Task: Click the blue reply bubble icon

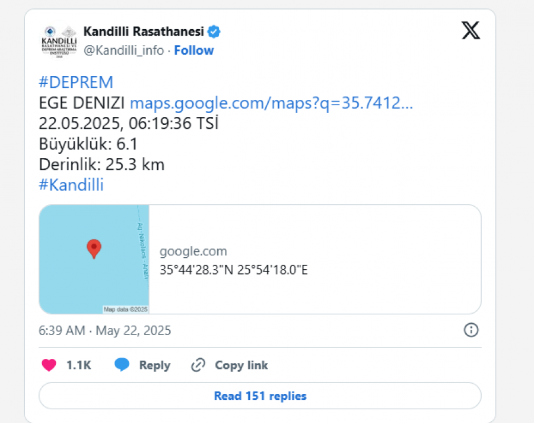Action: [122, 365]
